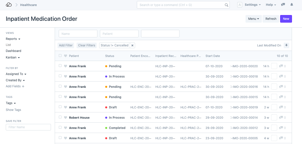
Task: Click the cloud home logo icon
Action: [9, 5]
